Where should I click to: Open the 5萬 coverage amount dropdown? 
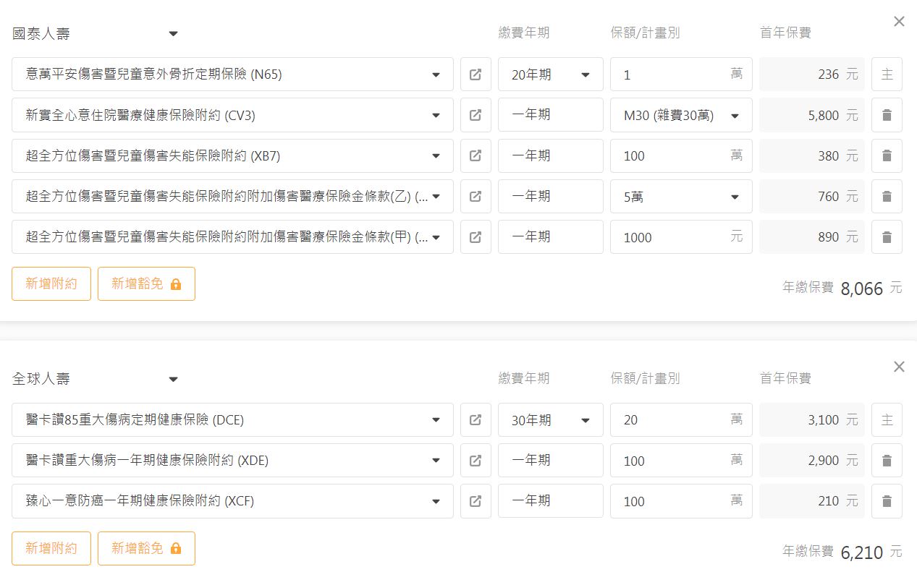coord(681,196)
